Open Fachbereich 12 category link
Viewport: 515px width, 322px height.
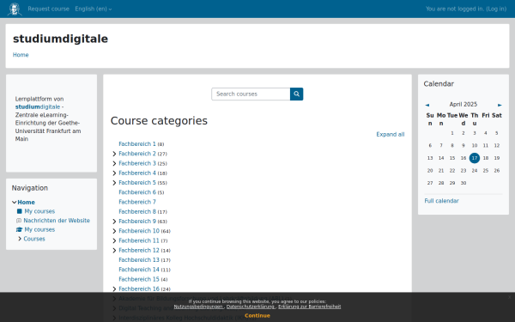[x=139, y=251]
